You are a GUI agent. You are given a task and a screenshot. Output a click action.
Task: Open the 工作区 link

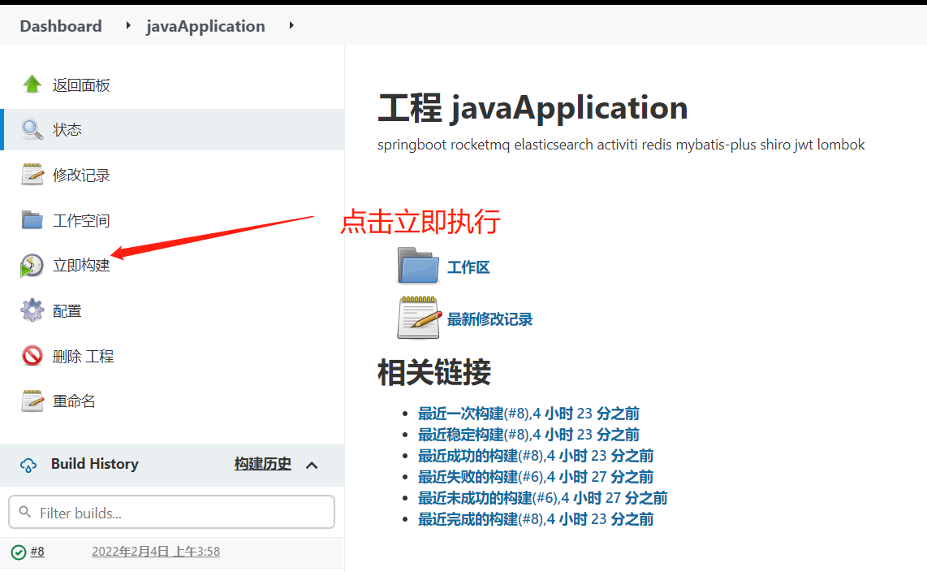(x=468, y=267)
